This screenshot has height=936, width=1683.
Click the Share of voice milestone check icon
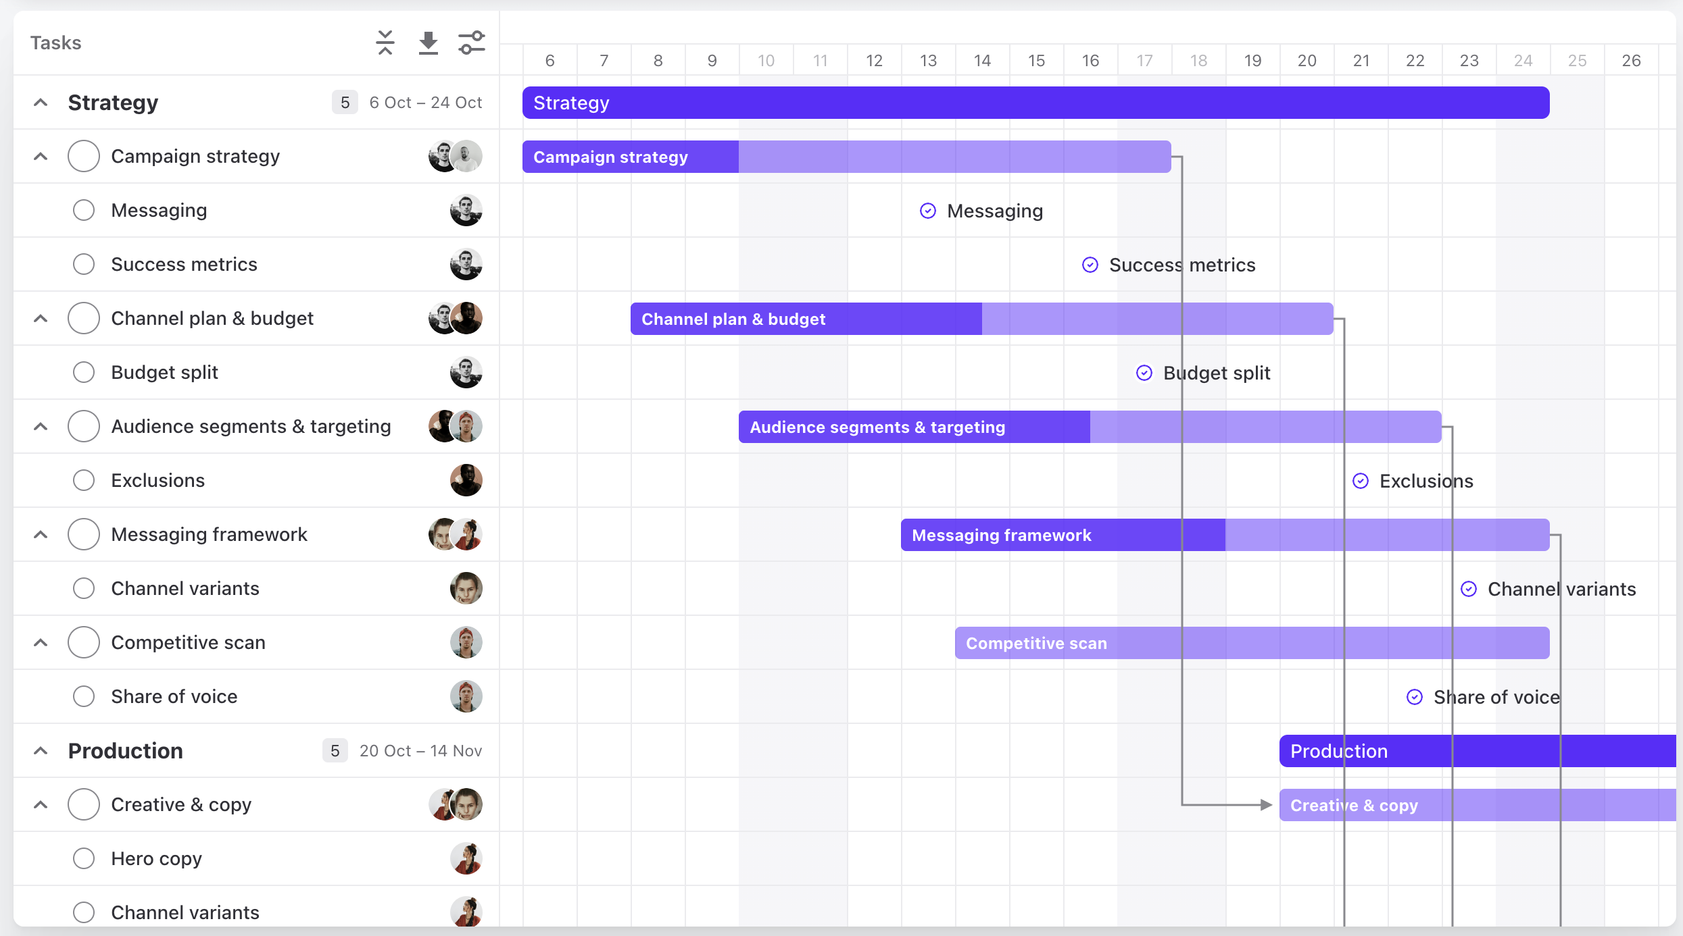(x=1415, y=697)
